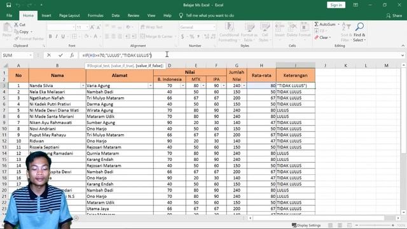Decrease font size with the small A
Image resolution: width=407 pixels, height=229 pixels.
coord(99,27)
